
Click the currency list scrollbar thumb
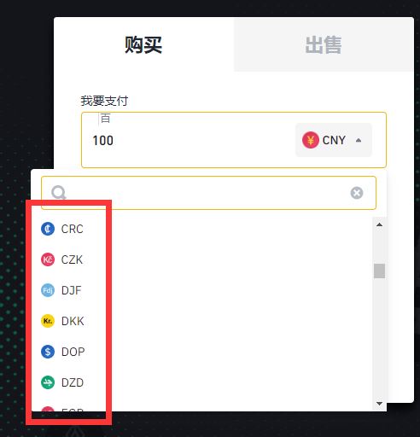[379, 271]
